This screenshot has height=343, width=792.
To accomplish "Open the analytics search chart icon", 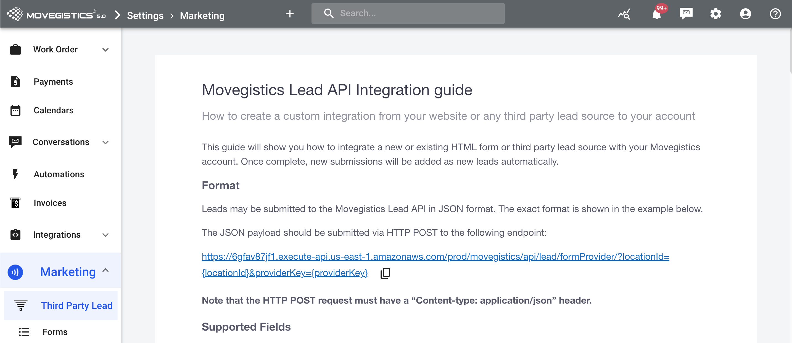I will [x=624, y=14].
